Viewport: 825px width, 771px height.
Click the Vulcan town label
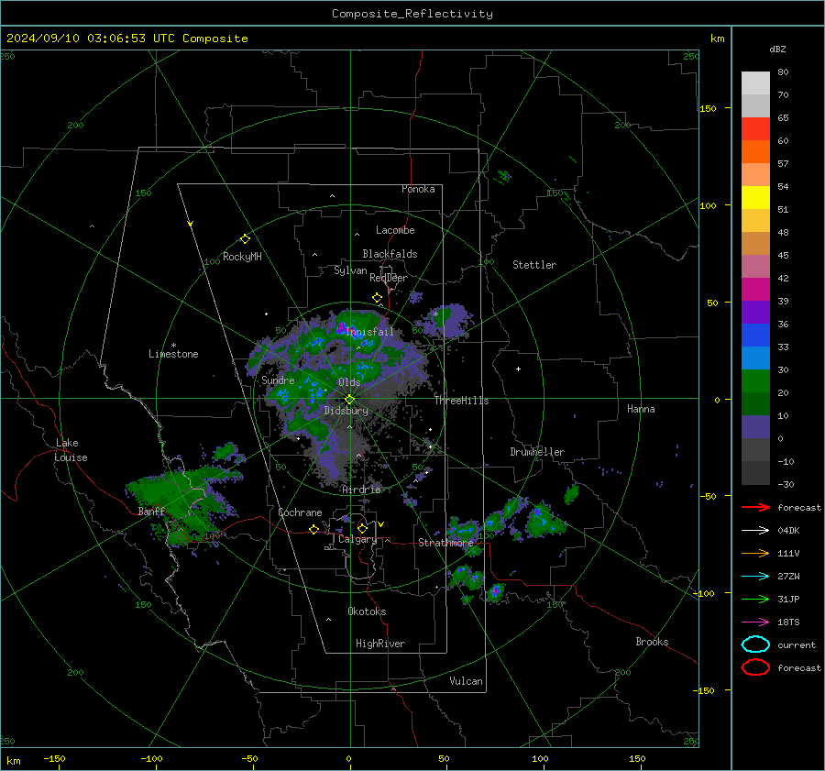[467, 681]
